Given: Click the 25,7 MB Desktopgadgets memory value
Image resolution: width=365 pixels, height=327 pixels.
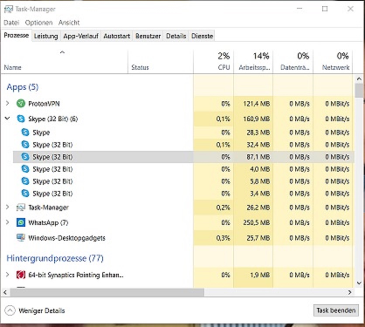Looking at the screenshot, I should (258, 238).
